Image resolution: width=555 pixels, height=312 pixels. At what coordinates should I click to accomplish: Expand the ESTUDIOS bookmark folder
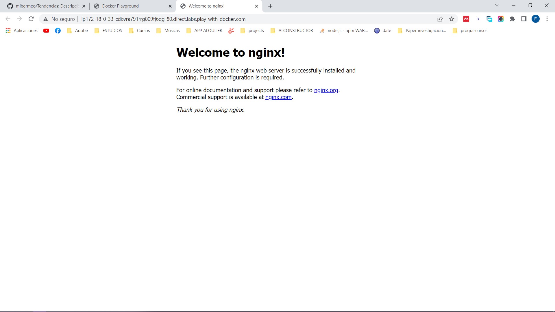[x=108, y=31]
